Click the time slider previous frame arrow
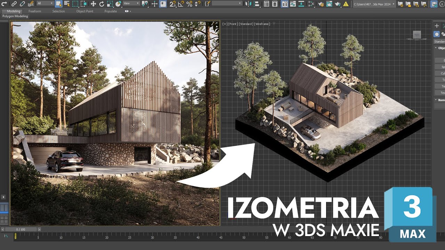 [x=3, y=230]
